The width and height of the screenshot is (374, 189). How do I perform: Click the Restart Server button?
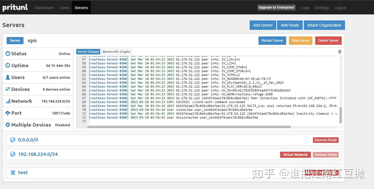[x=272, y=40]
